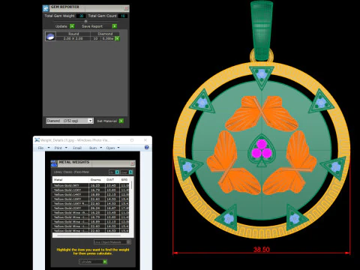This screenshot has width=360, height=270.
Task: Click the Gem Reporter panel logo icon
Action: [46, 8]
